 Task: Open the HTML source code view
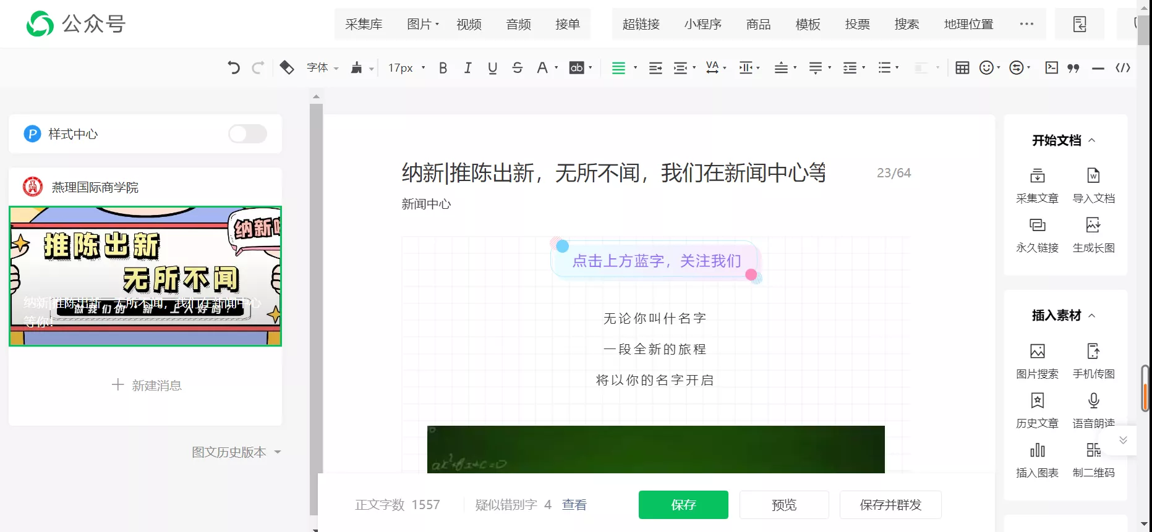point(1123,68)
